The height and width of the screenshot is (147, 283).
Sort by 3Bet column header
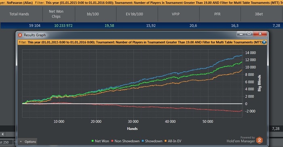pos(259,14)
